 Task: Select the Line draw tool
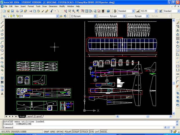pyautogui.click(x=2, y=22)
